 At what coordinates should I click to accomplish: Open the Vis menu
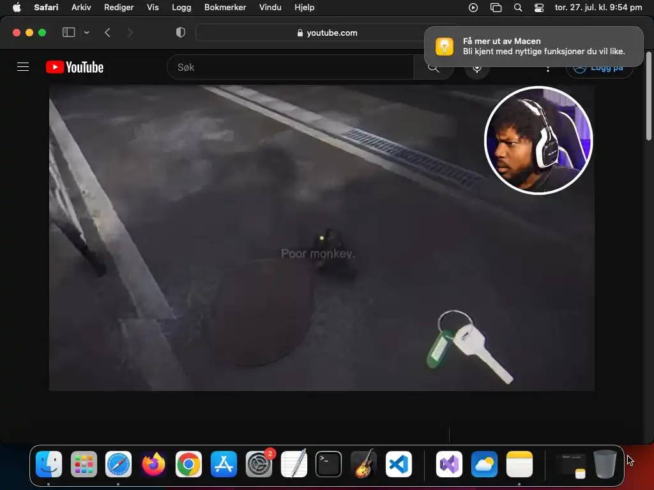click(153, 7)
